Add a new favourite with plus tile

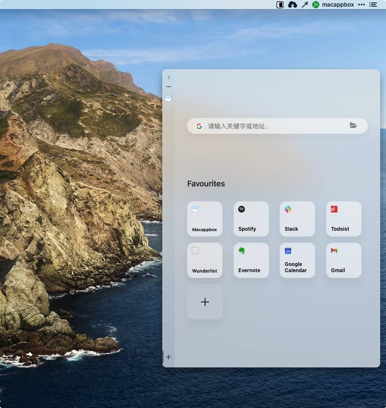(205, 302)
